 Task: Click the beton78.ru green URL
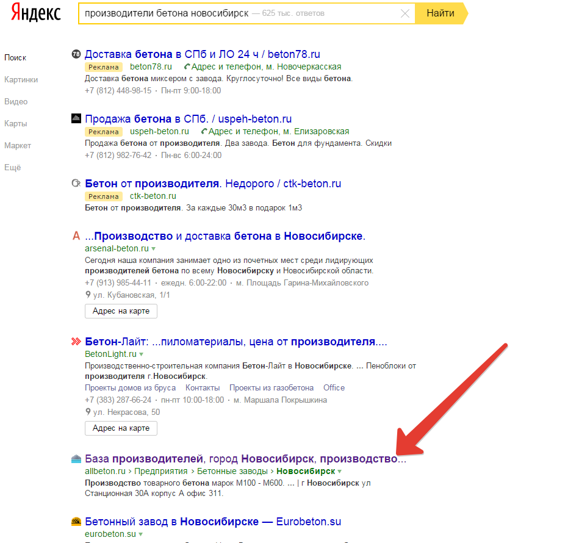pos(151,67)
